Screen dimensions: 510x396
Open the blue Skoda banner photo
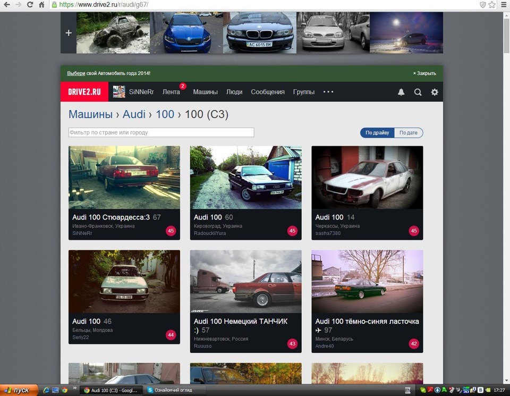click(x=186, y=33)
